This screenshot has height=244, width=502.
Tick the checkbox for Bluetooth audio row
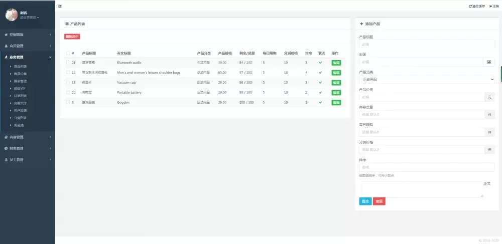click(68, 63)
